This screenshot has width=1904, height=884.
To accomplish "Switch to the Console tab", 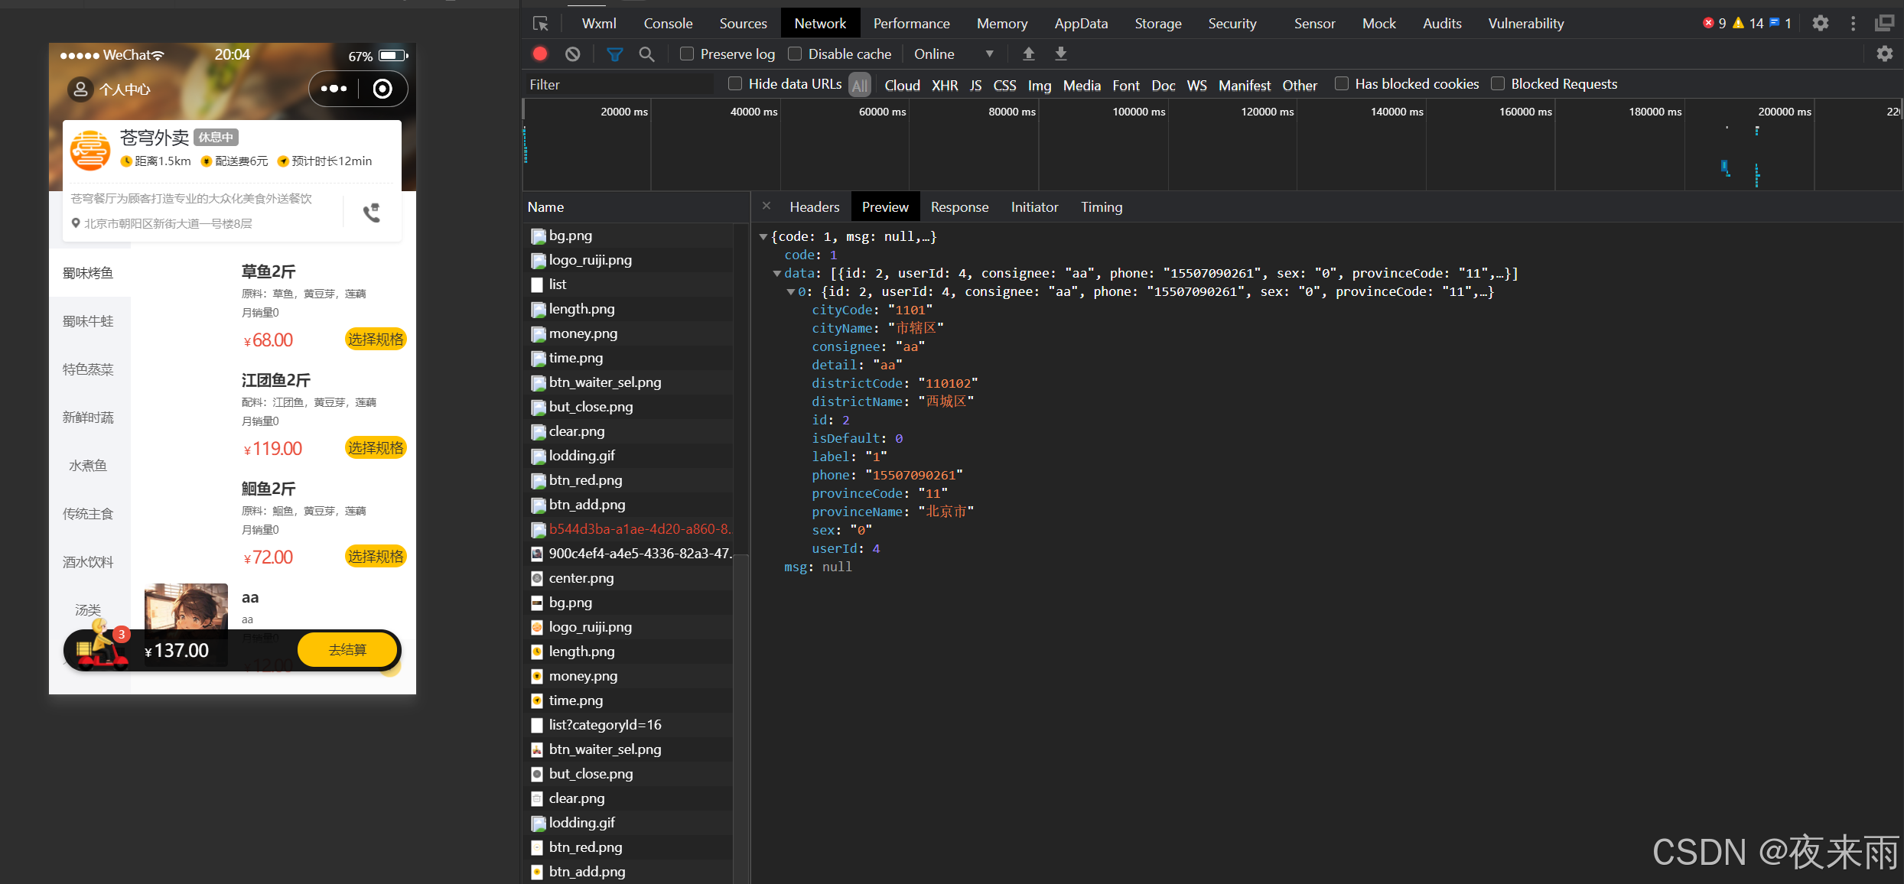I will tap(667, 24).
